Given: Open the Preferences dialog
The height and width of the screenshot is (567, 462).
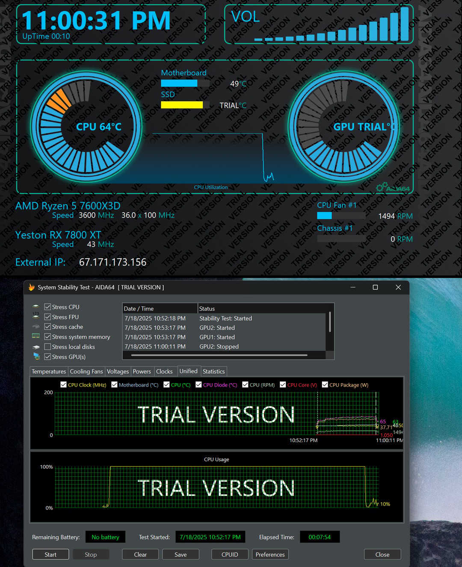Looking at the screenshot, I should (270, 555).
